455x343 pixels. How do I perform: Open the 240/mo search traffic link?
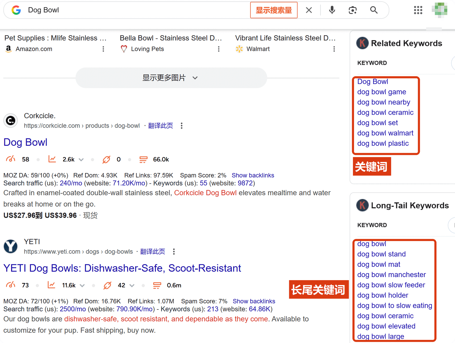[x=71, y=183]
